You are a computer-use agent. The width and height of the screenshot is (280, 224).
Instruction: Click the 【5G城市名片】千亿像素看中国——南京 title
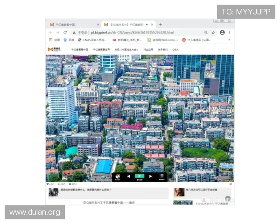(109, 203)
